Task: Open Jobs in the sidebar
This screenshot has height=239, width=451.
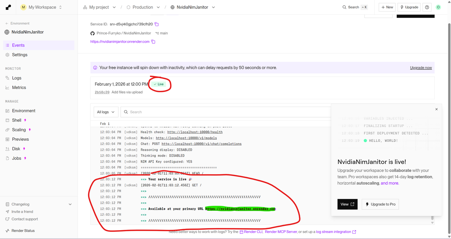Action: [39, 158]
